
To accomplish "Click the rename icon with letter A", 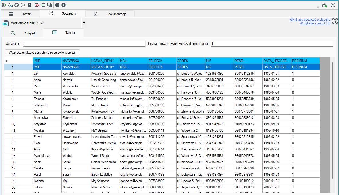I will click(10, 5).
